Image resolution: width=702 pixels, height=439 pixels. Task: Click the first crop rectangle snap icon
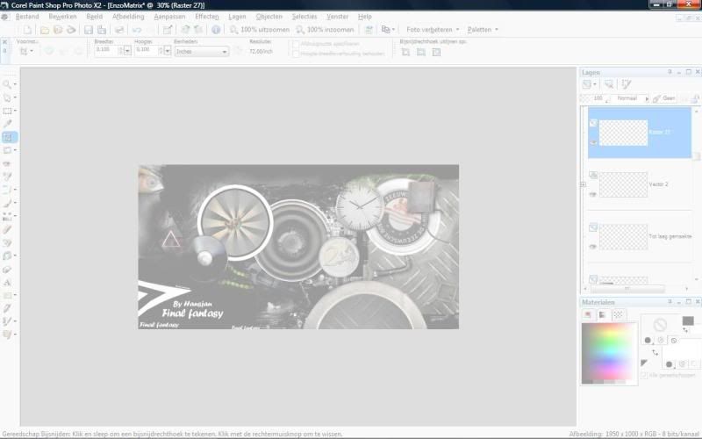[405, 52]
